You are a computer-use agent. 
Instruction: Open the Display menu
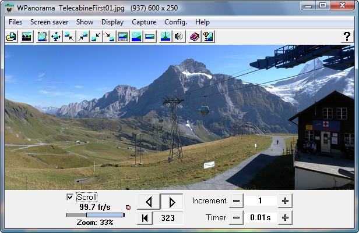112,22
